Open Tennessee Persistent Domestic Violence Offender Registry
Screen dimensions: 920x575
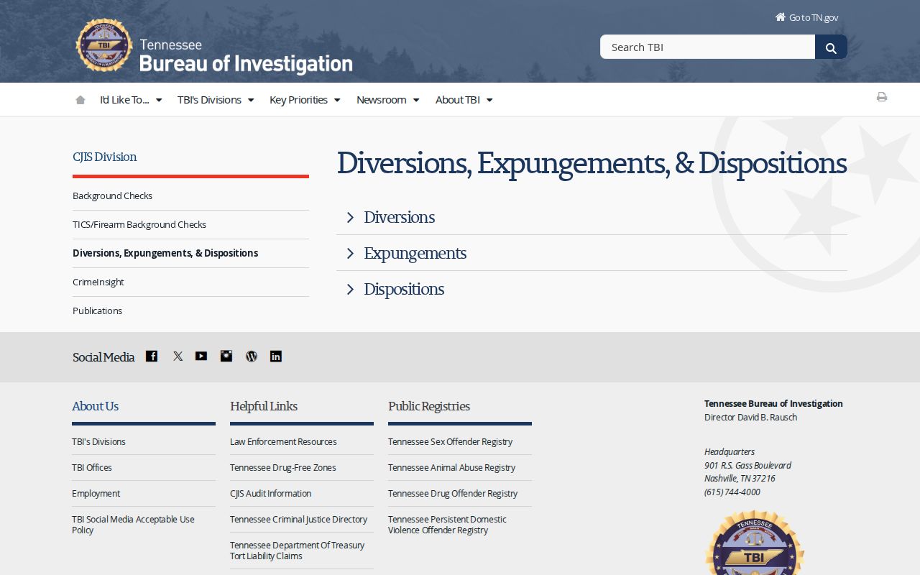click(x=447, y=525)
